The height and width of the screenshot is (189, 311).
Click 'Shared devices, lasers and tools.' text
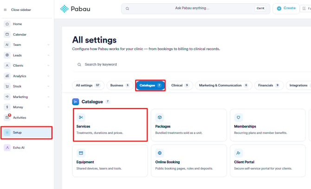click(99, 169)
